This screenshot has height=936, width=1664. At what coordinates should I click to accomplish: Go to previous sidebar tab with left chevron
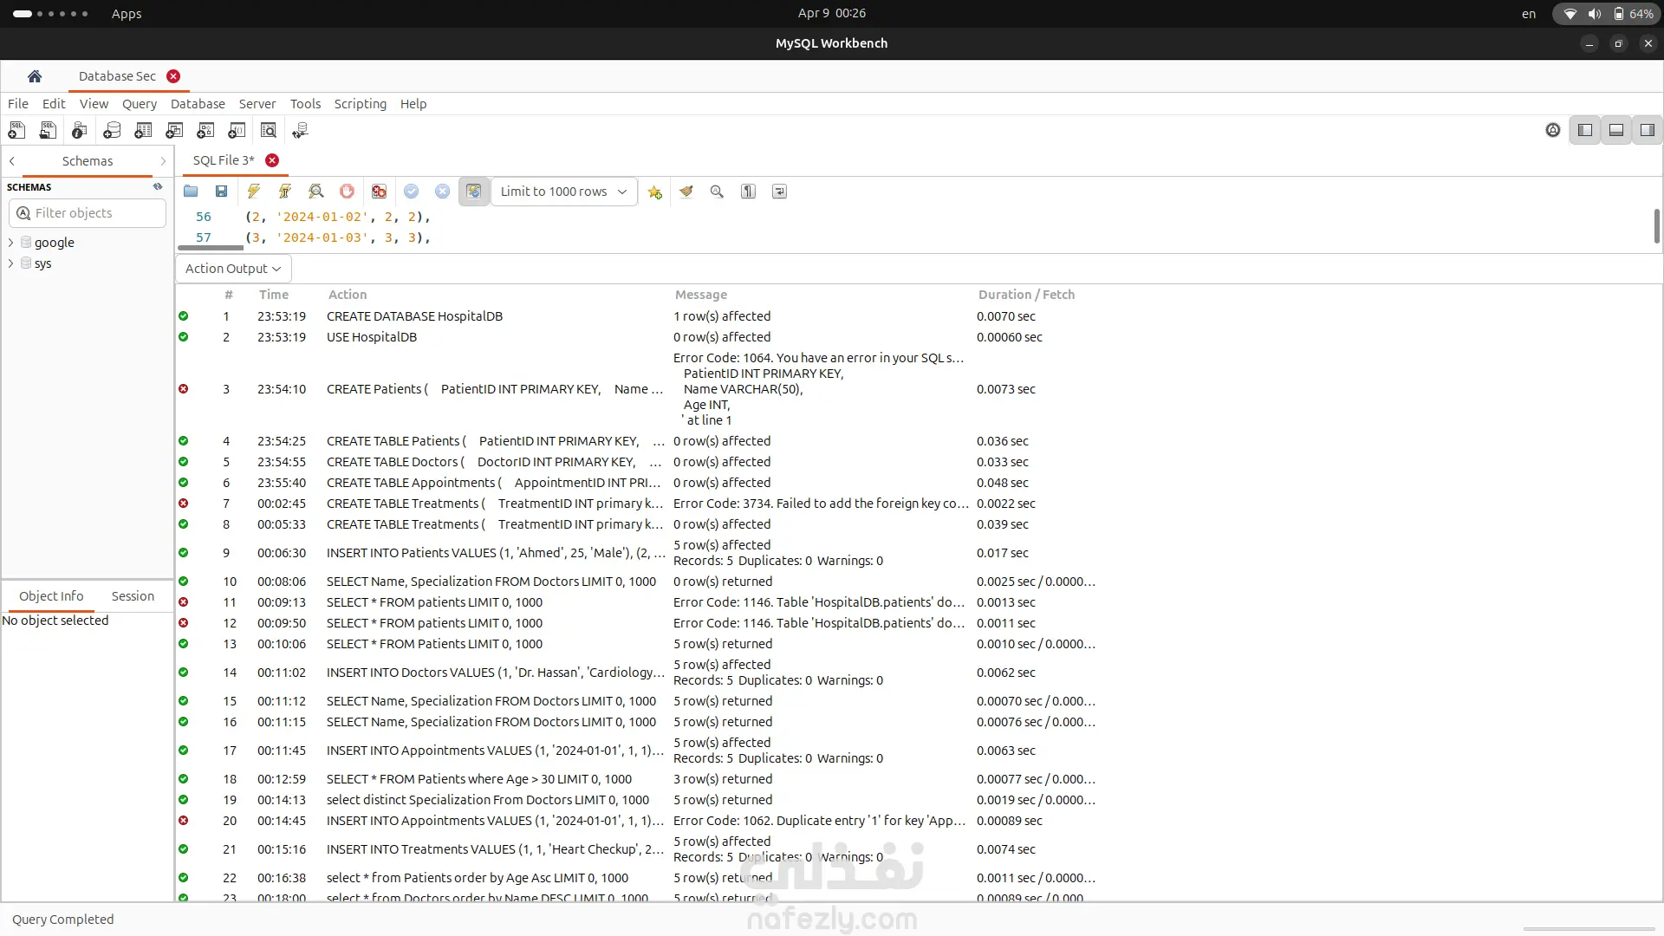click(x=12, y=161)
